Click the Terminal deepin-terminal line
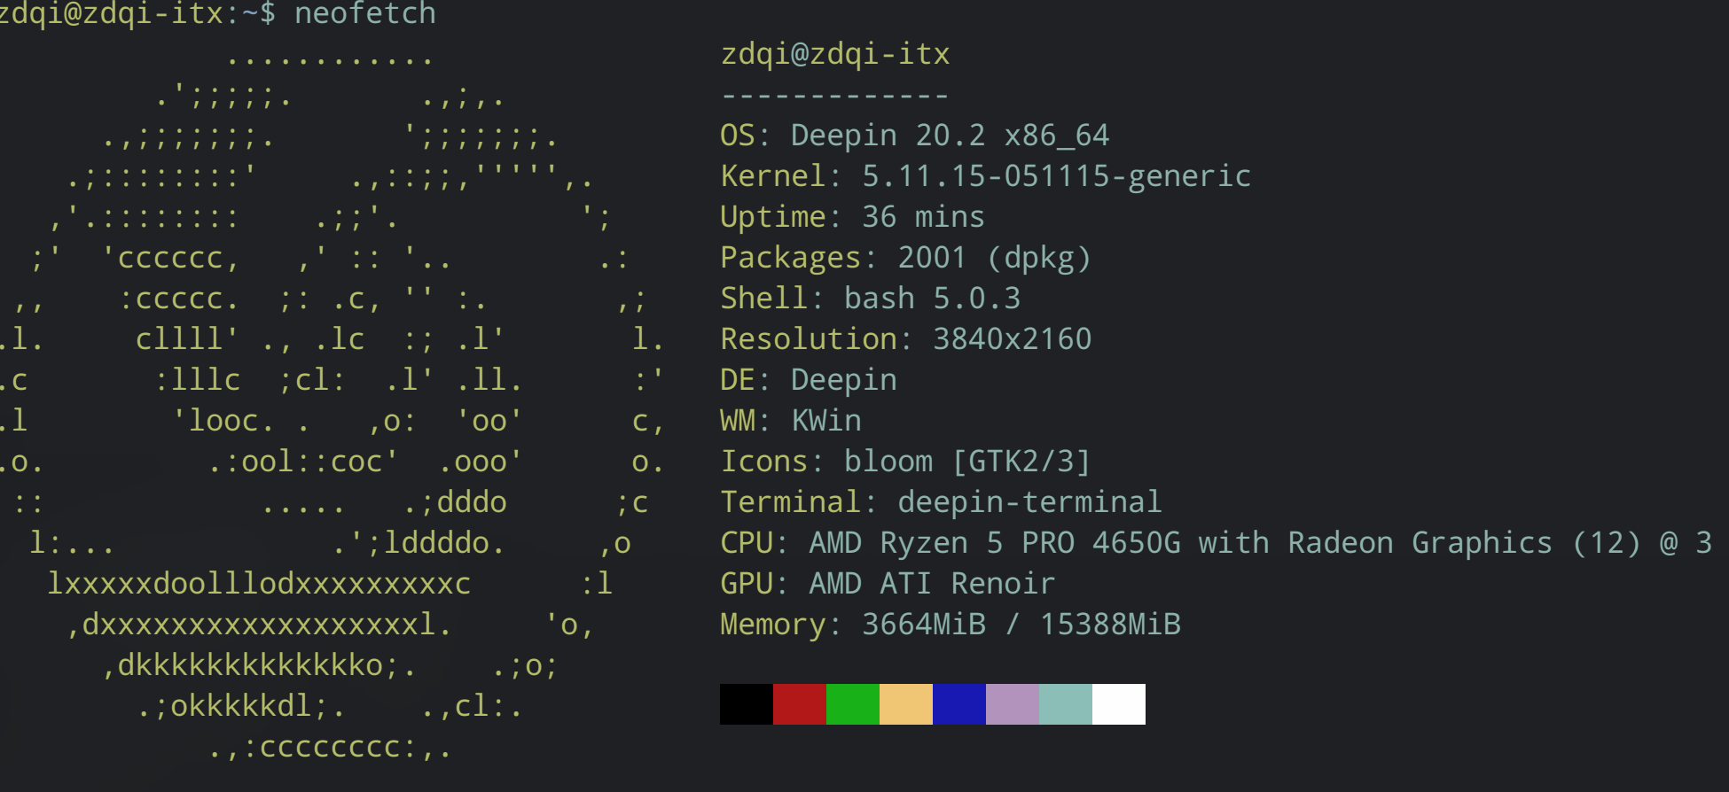This screenshot has height=792, width=1729. click(x=941, y=502)
